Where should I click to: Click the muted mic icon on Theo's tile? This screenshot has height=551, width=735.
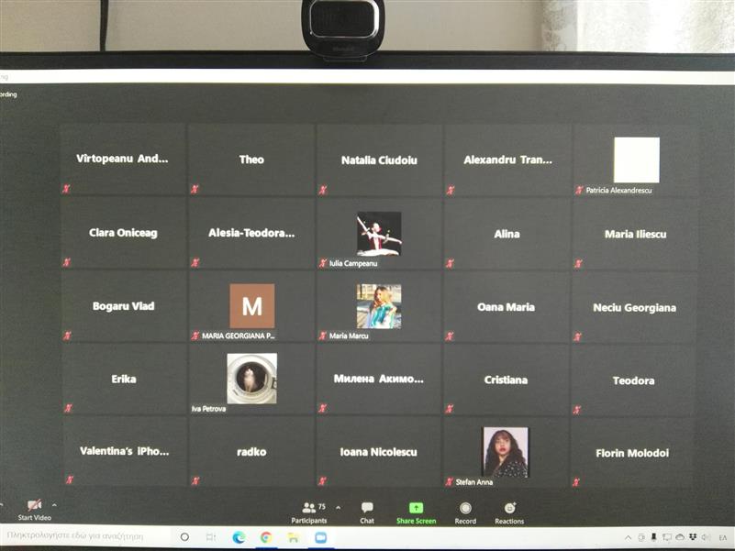(195, 189)
